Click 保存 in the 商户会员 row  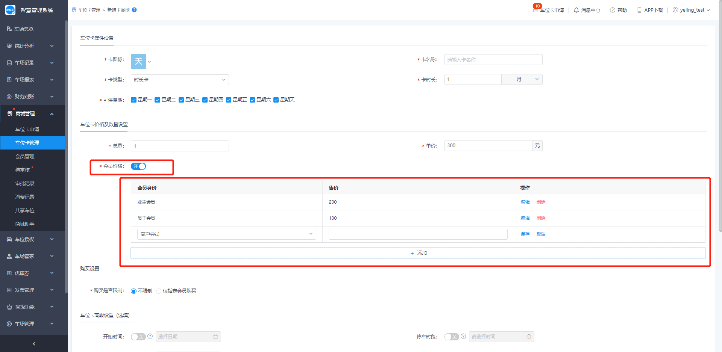click(525, 234)
